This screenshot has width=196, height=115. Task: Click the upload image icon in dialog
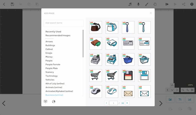[46, 102]
